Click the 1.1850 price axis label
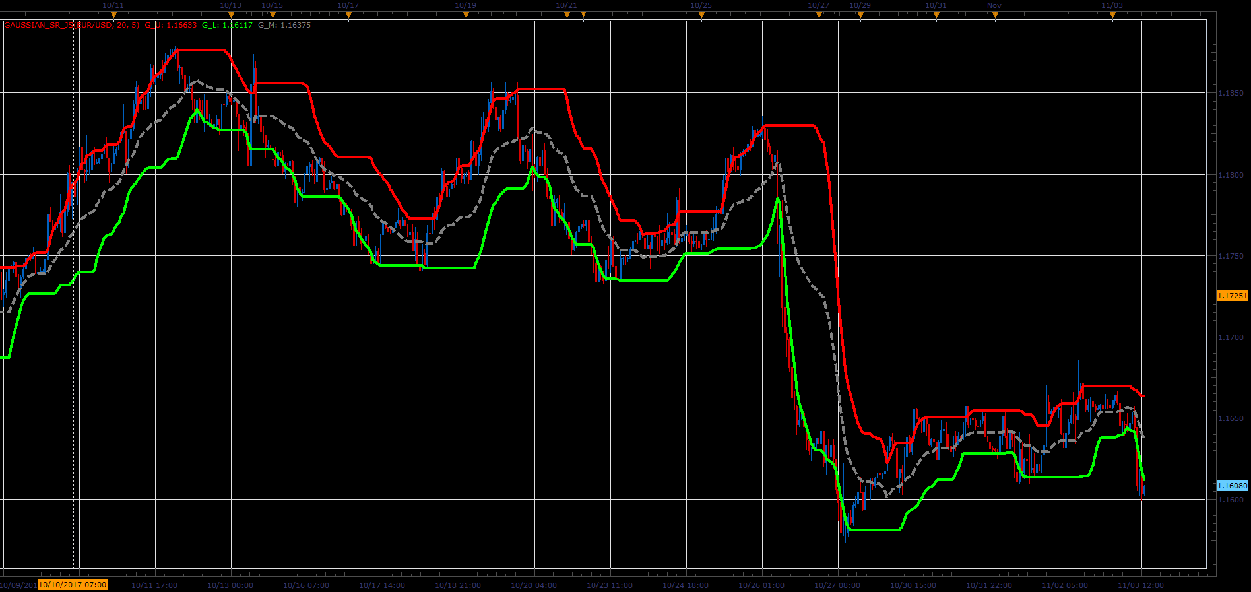The width and height of the screenshot is (1251, 592). pyautogui.click(x=1231, y=93)
